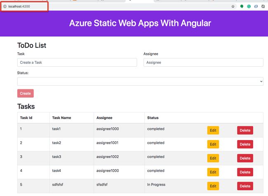Viewport: 268px width, 196px height.
Task: Delete the task1 row
Action: tap(245, 130)
